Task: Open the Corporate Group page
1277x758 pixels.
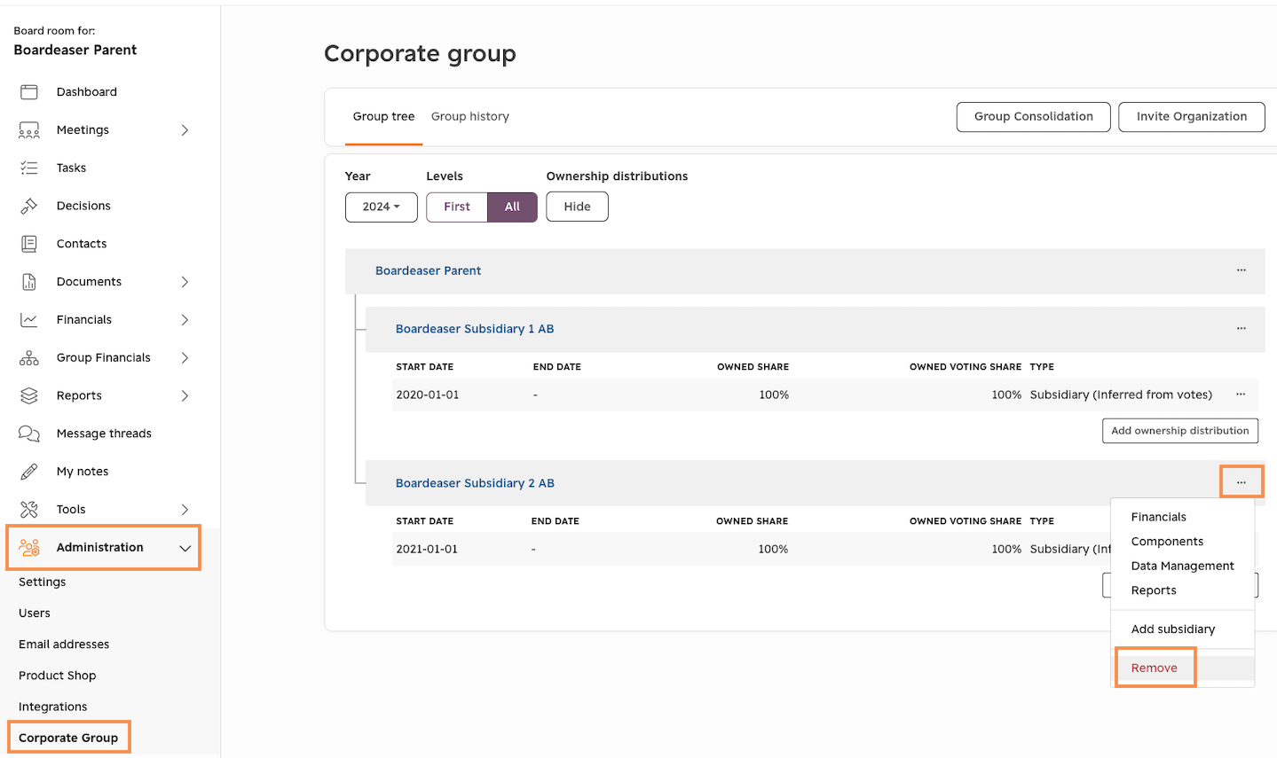Action: click(x=68, y=738)
